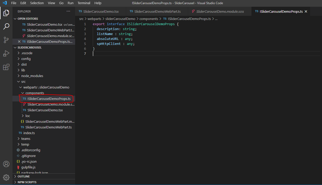Open the Accounts icon near the bottom left
The width and height of the screenshot is (322, 185).
[6, 164]
